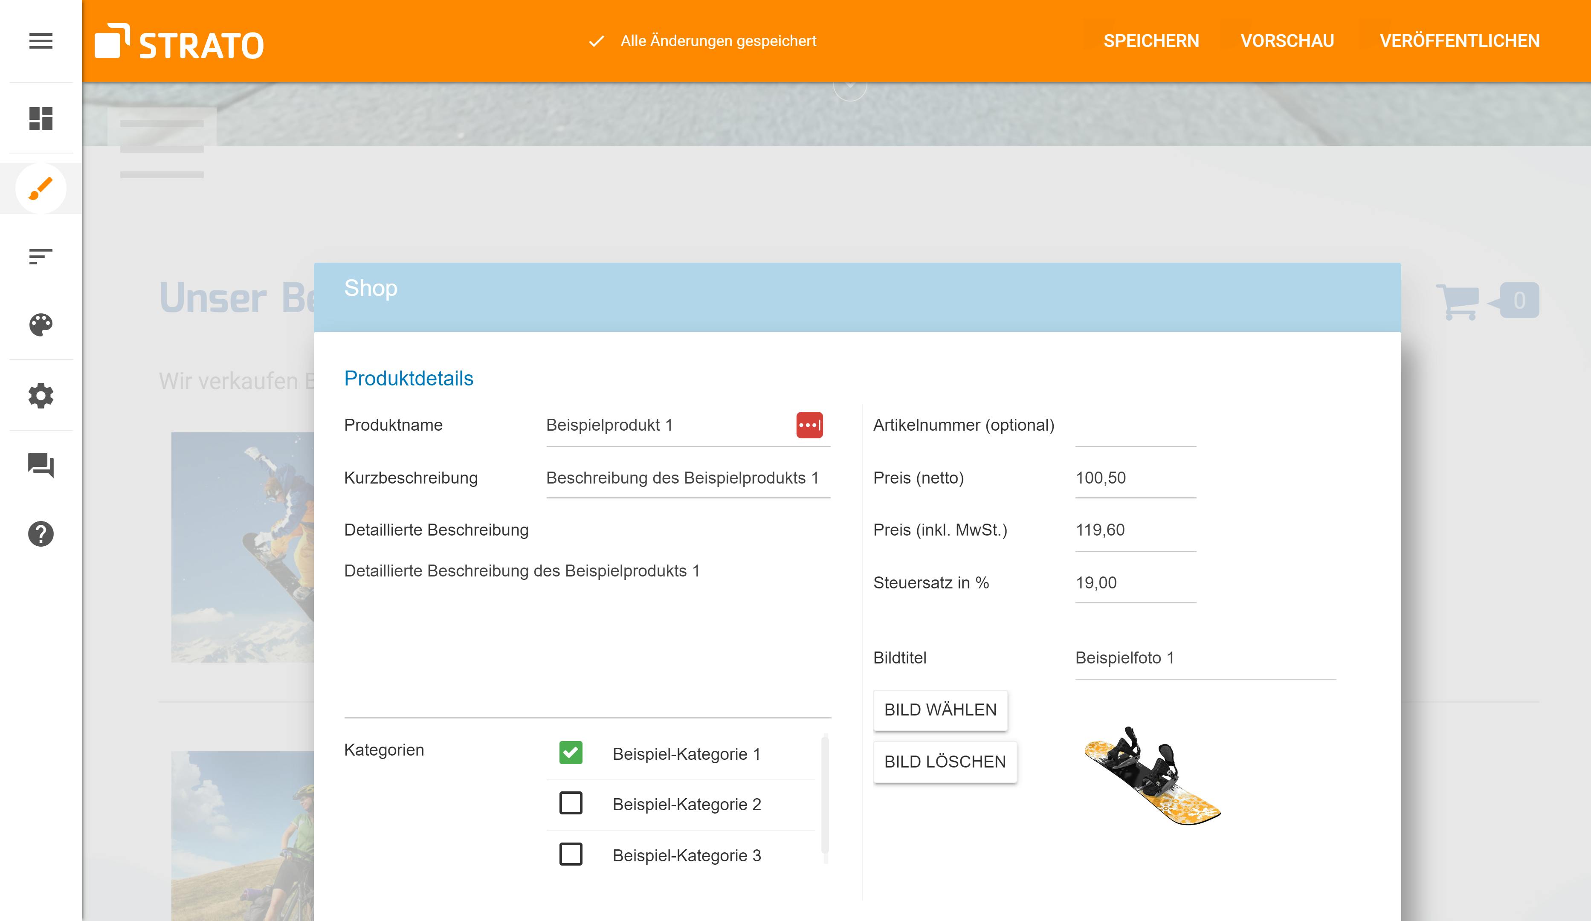This screenshot has width=1591, height=921.
Task: Uncheck Beispiel-Kategorie 1
Action: tap(571, 753)
